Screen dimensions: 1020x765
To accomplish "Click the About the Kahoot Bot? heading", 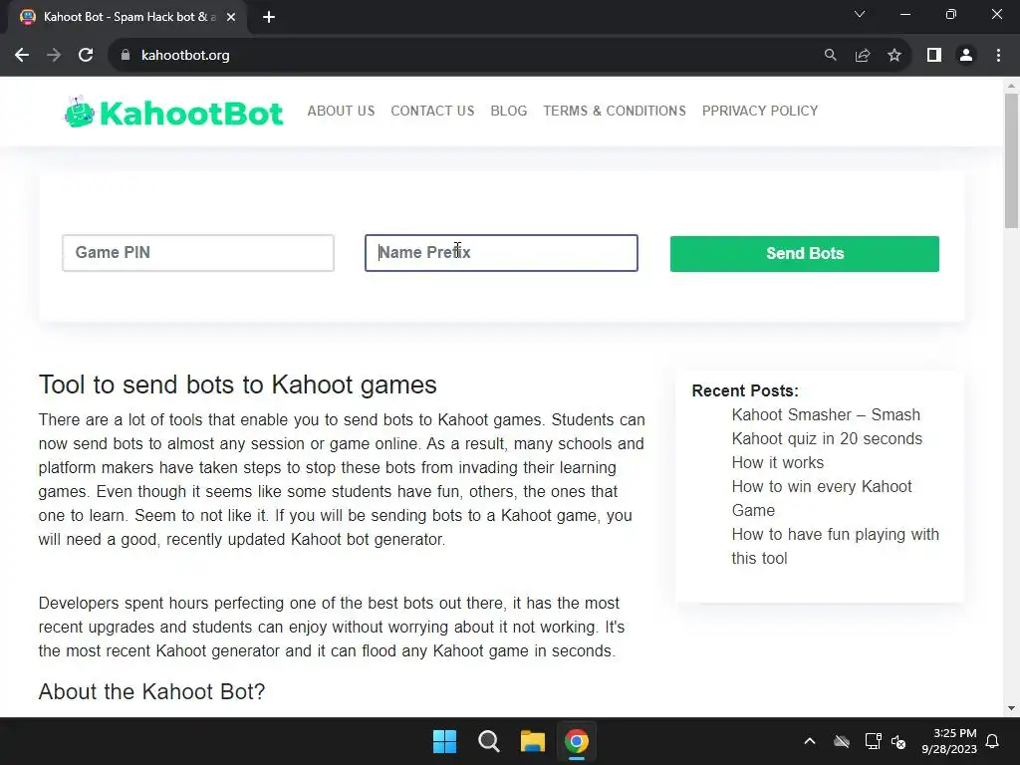I will [x=151, y=691].
